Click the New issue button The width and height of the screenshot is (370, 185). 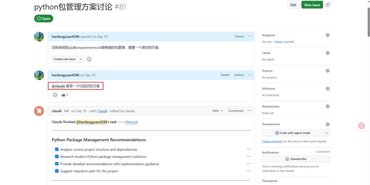(312, 5)
